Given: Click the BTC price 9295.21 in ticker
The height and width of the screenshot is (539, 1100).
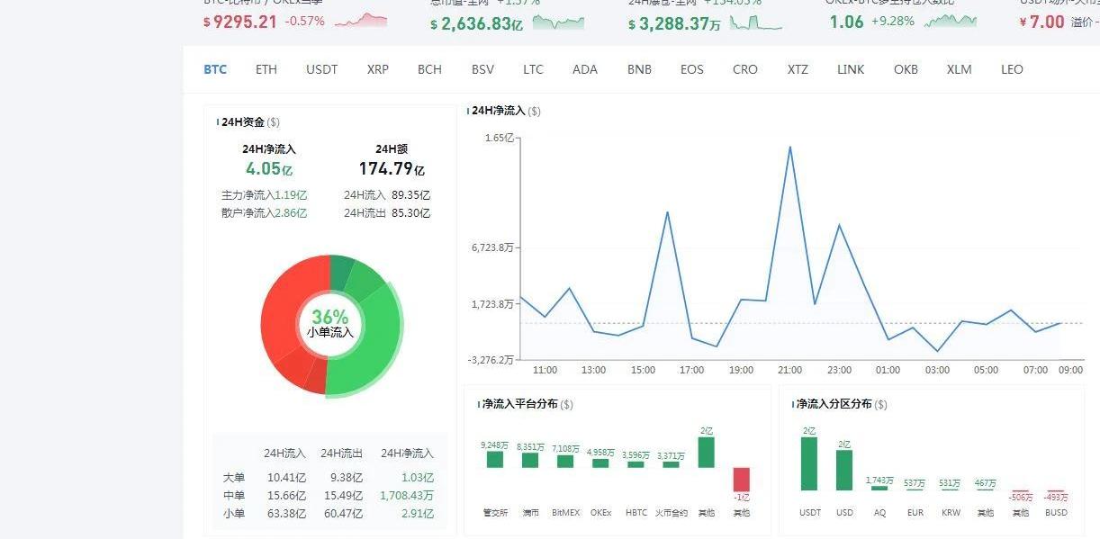Looking at the screenshot, I should pos(245,22).
